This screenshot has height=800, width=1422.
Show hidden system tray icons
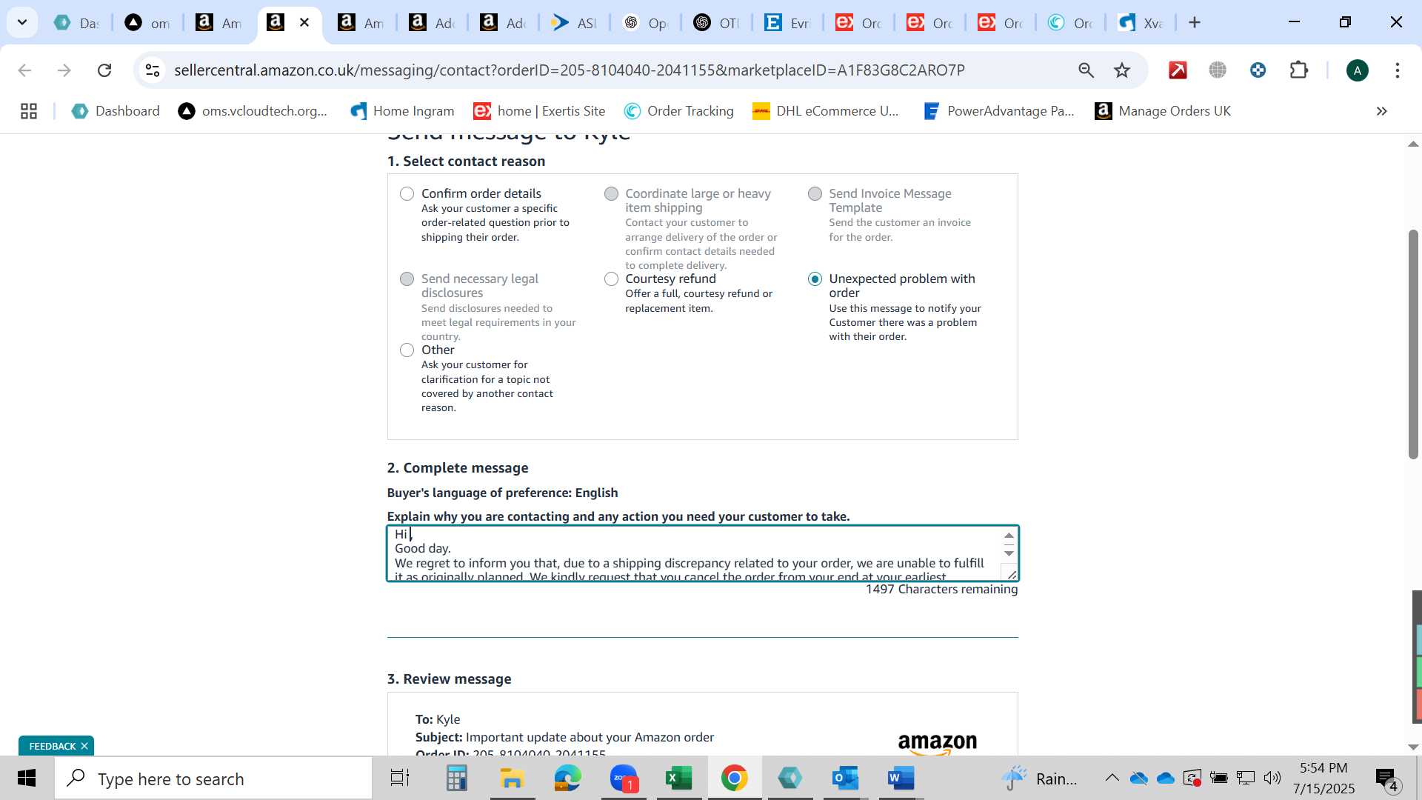(1112, 778)
